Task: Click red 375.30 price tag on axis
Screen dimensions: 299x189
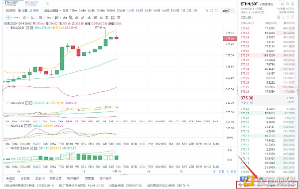Action: [230, 38]
